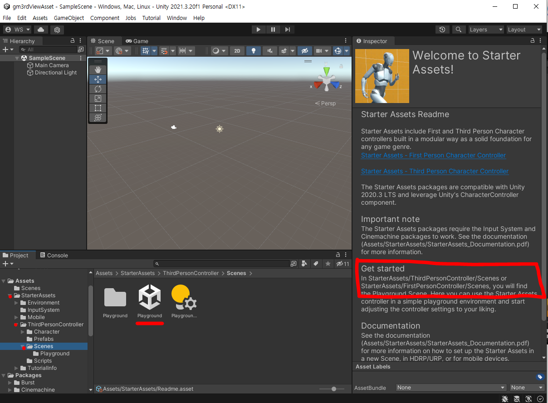Image resolution: width=548 pixels, height=403 pixels.
Task: Select the Rect tool
Action: [98, 108]
